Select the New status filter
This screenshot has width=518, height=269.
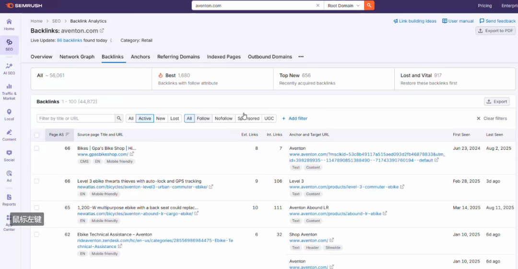click(161, 118)
